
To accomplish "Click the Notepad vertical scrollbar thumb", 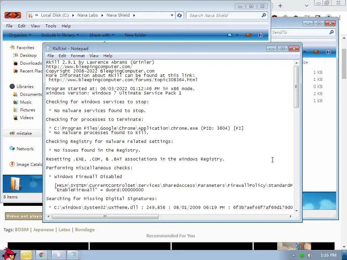I will (296, 87).
